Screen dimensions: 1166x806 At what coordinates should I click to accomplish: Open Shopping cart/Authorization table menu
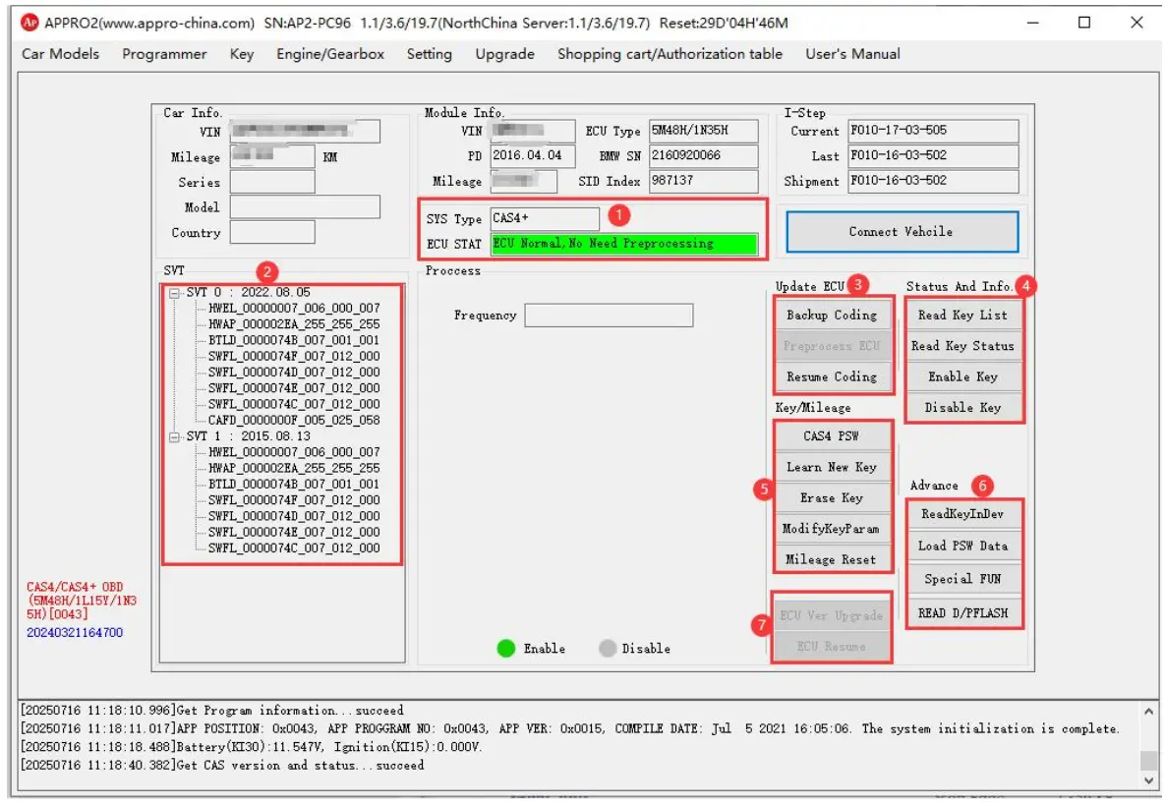pyautogui.click(x=670, y=54)
